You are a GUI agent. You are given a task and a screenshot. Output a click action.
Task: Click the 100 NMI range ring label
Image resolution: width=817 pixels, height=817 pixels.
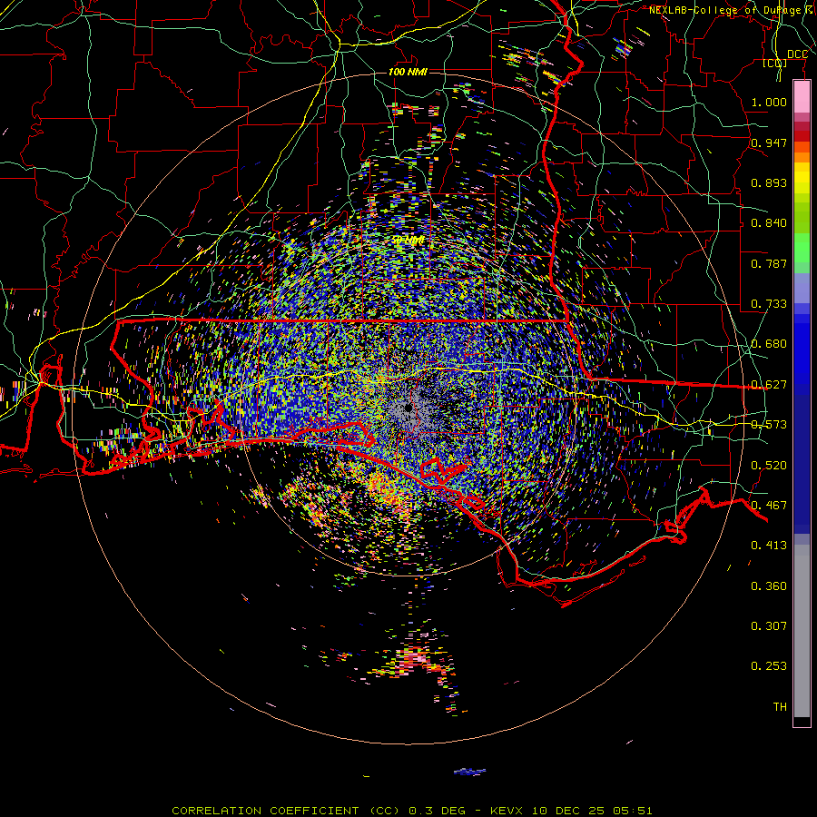tap(408, 72)
